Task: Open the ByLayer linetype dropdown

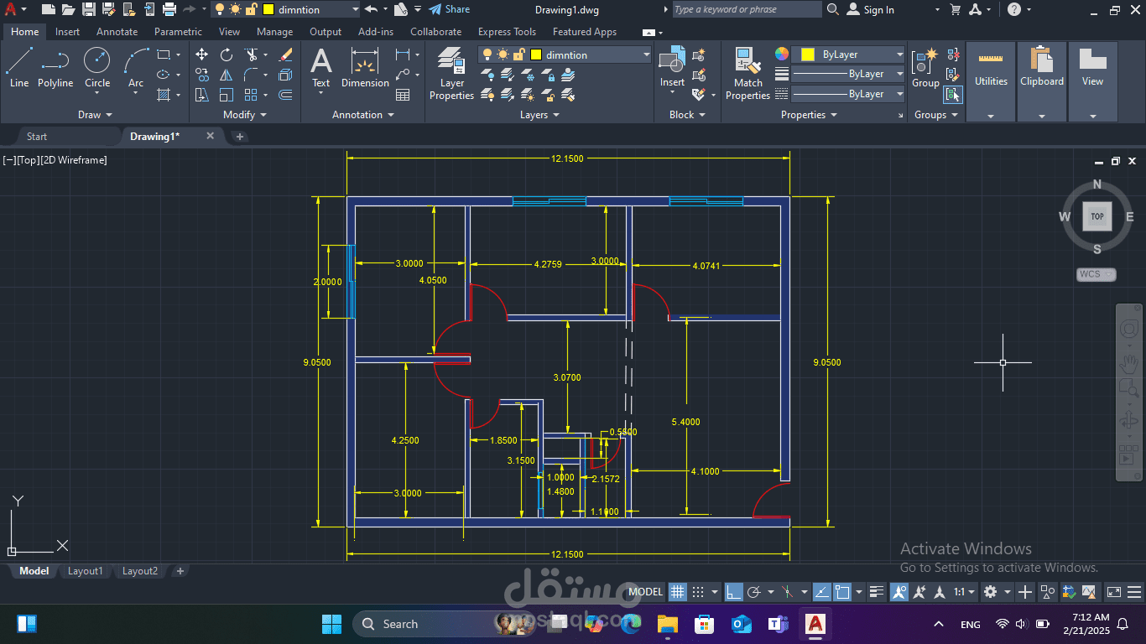Action: [848, 94]
